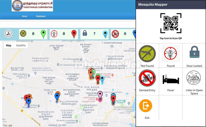This screenshot has height=127, width=206.
Task: Click the light blue pin in the legend
Action: 105,34
